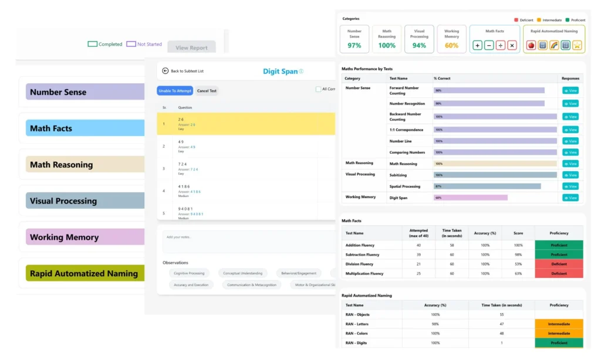
Task: Open the Working Memory subtest category
Action: [x=85, y=237]
